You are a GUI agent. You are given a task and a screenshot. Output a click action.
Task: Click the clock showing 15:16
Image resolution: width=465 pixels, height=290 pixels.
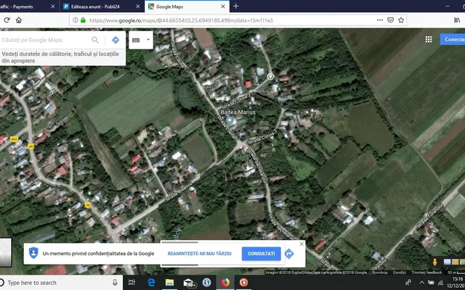coord(458,279)
